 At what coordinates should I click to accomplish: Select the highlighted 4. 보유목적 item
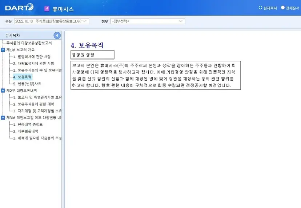tap(22, 77)
